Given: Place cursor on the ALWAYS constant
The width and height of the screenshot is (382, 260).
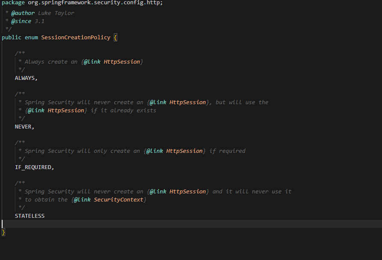Looking at the screenshot, I should 25,78.
